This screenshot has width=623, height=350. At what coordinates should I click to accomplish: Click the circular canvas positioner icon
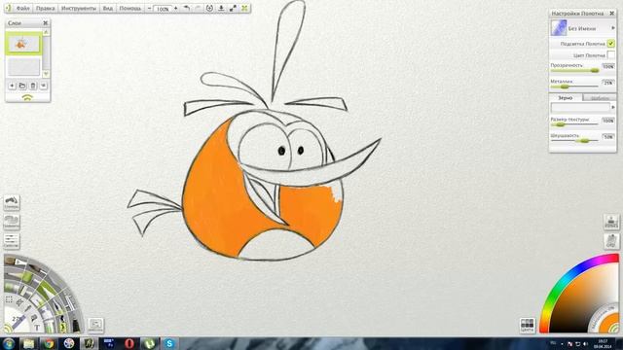coord(209,8)
